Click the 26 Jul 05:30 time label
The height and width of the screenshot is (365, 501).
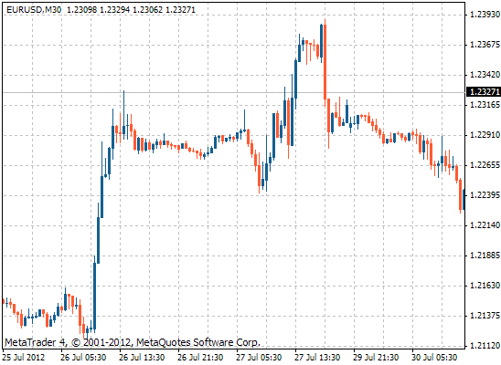83,358
